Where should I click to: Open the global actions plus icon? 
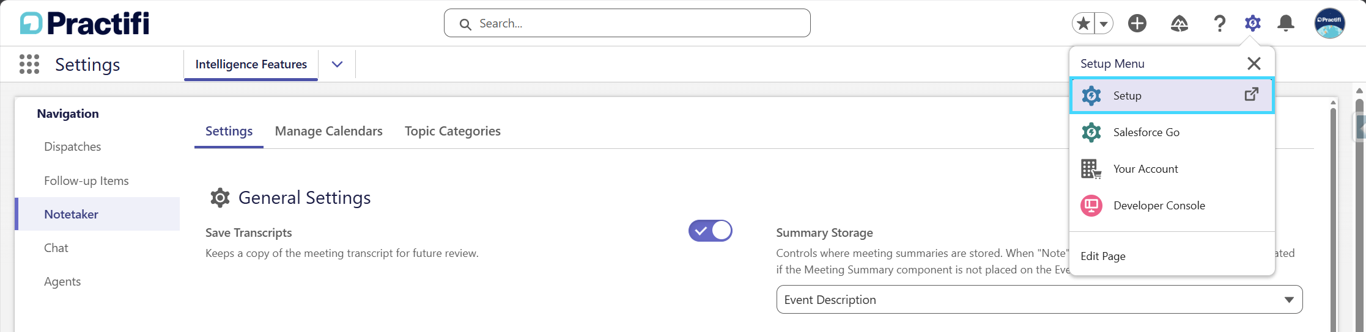point(1137,24)
